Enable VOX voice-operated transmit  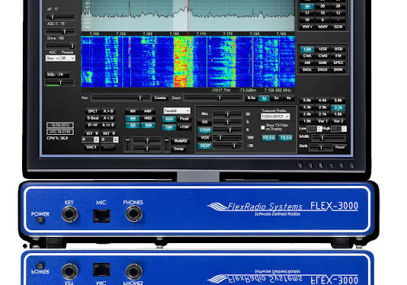coord(205,138)
